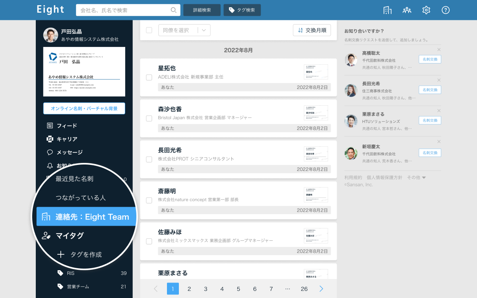The width and height of the screenshot is (477, 298).
Task: Select the 営業チーム tag row
Action: (x=92, y=286)
